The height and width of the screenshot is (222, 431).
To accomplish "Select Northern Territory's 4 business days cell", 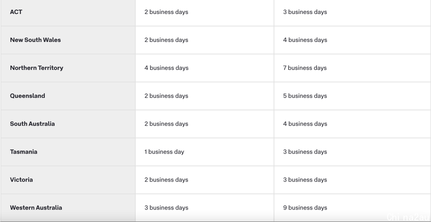I will pos(204,68).
